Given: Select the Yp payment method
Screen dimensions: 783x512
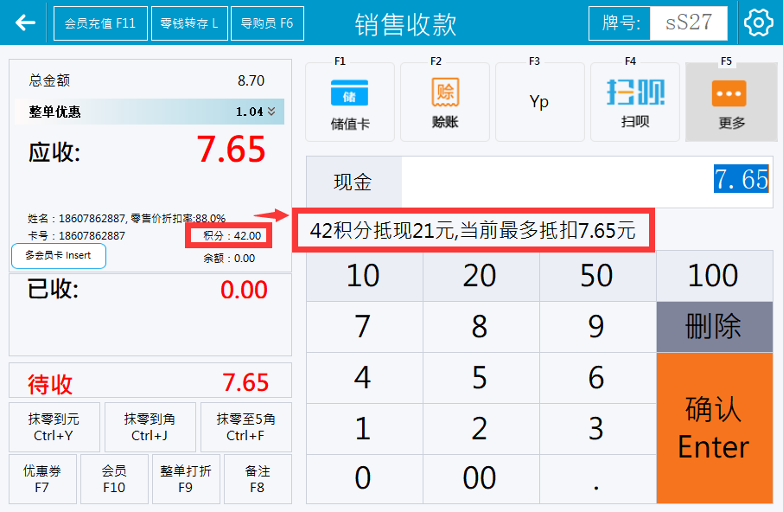Looking at the screenshot, I should point(539,102).
